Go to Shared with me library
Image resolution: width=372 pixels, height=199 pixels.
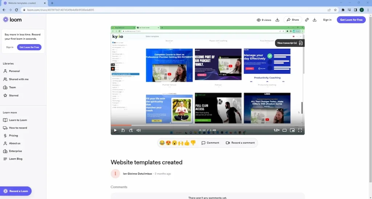point(19,79)
